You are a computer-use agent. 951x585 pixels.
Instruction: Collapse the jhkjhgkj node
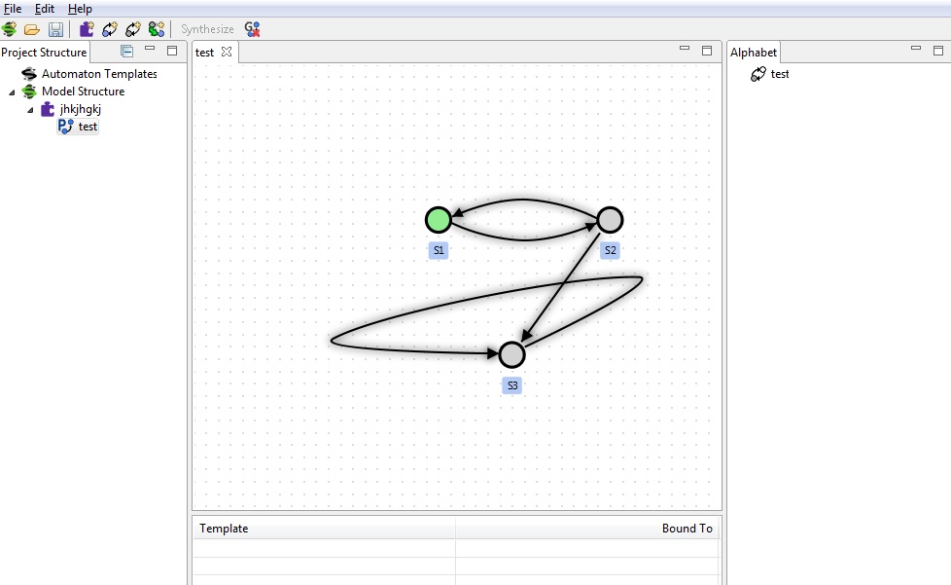(30, 110)
